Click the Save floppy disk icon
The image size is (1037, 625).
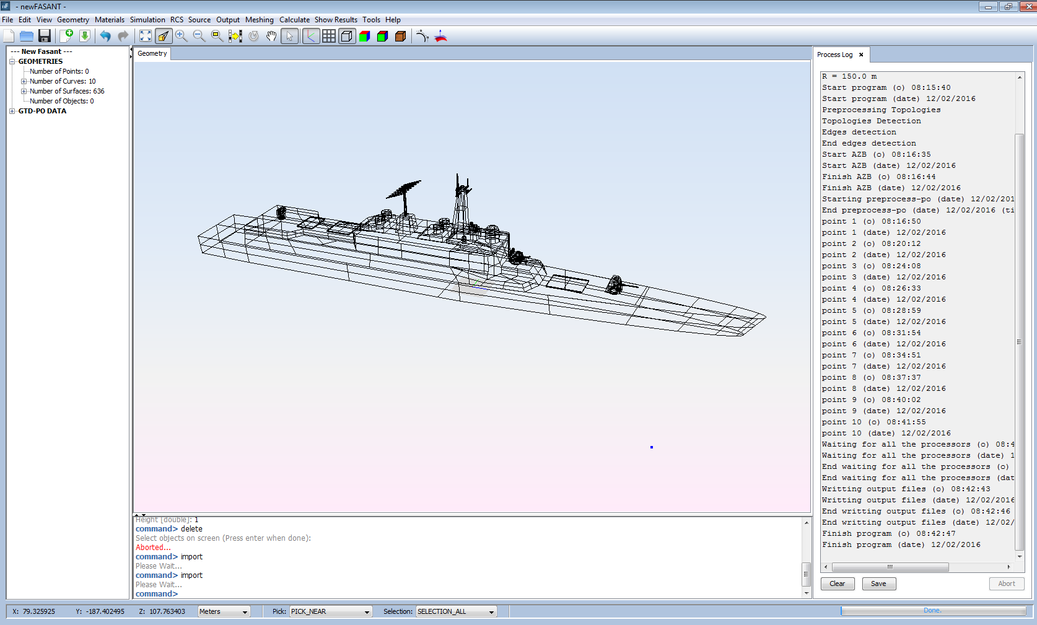click(x=44, y=36)
